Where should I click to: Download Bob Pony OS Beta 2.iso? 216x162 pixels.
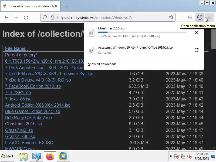pyautogui.click(x=28, y=117)
